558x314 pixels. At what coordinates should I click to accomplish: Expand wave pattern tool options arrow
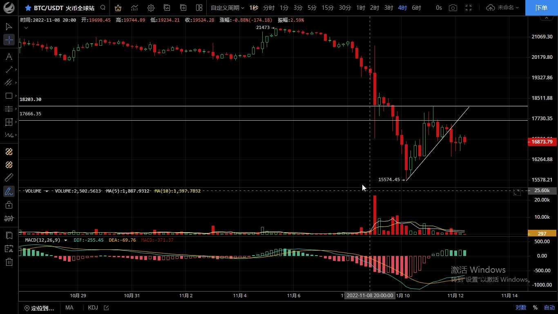pos(16,135)
